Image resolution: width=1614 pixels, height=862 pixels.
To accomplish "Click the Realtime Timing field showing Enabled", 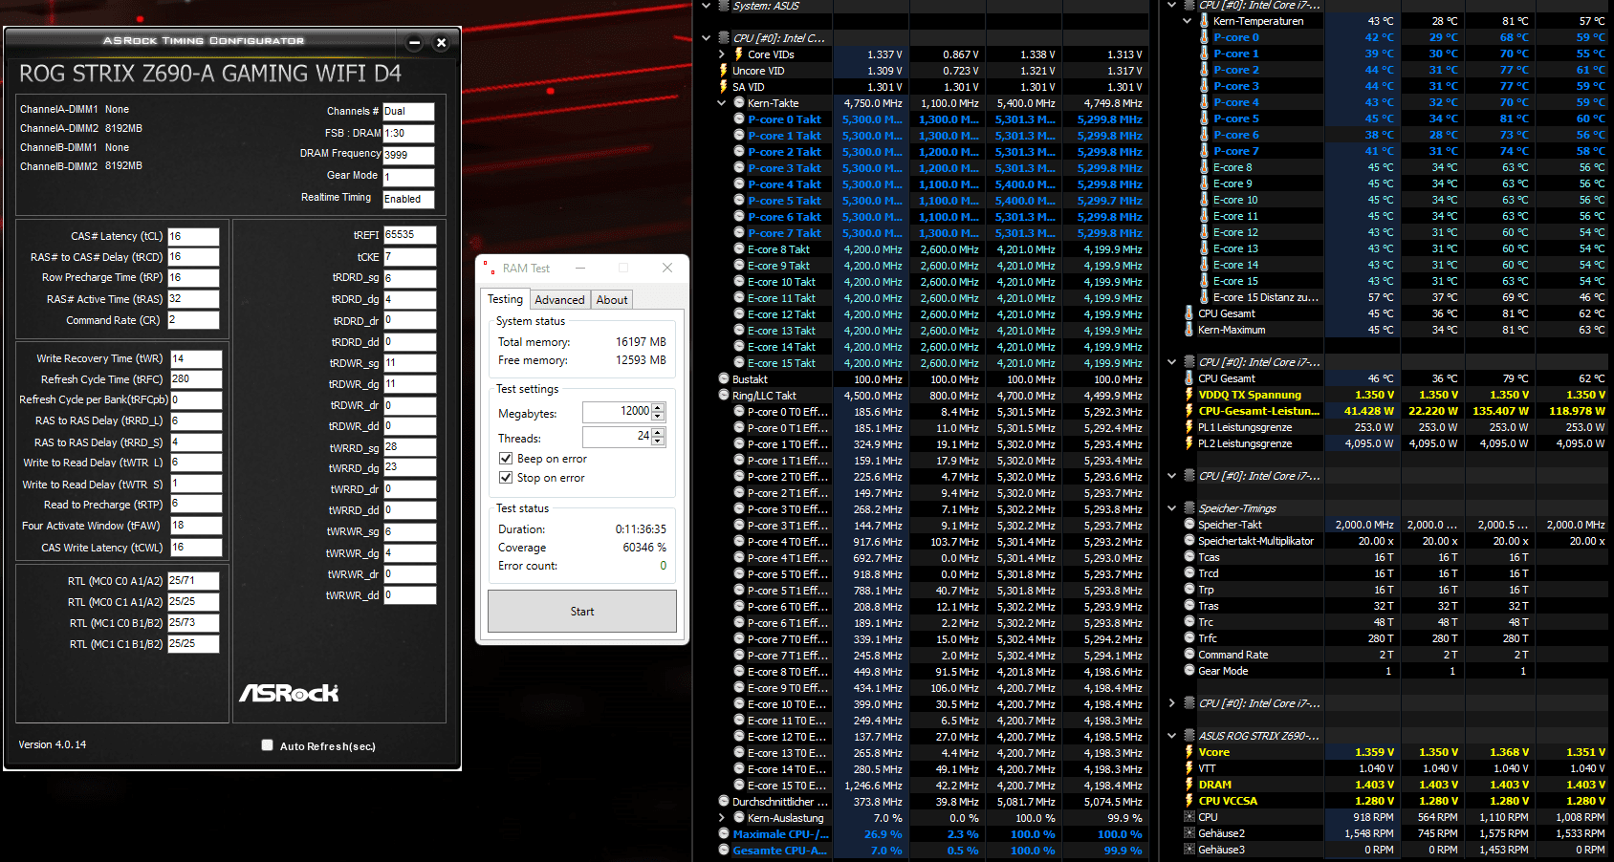I will coord(408,199).
